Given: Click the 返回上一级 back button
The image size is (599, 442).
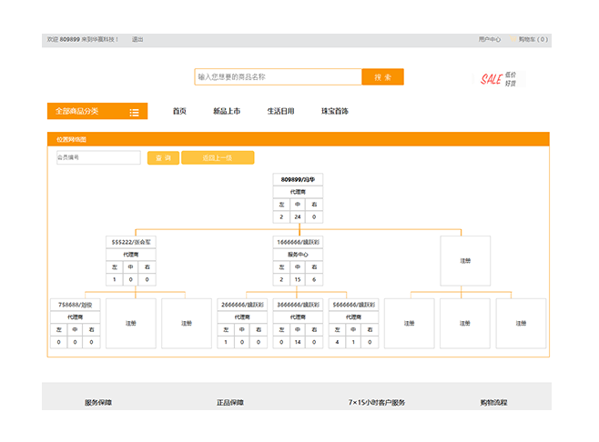Looking at the screenshot, I should (218, 158).
